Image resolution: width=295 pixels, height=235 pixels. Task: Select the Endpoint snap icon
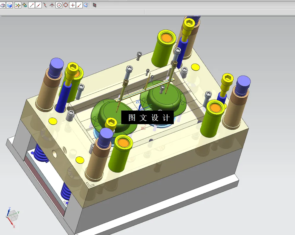point(31,5)
